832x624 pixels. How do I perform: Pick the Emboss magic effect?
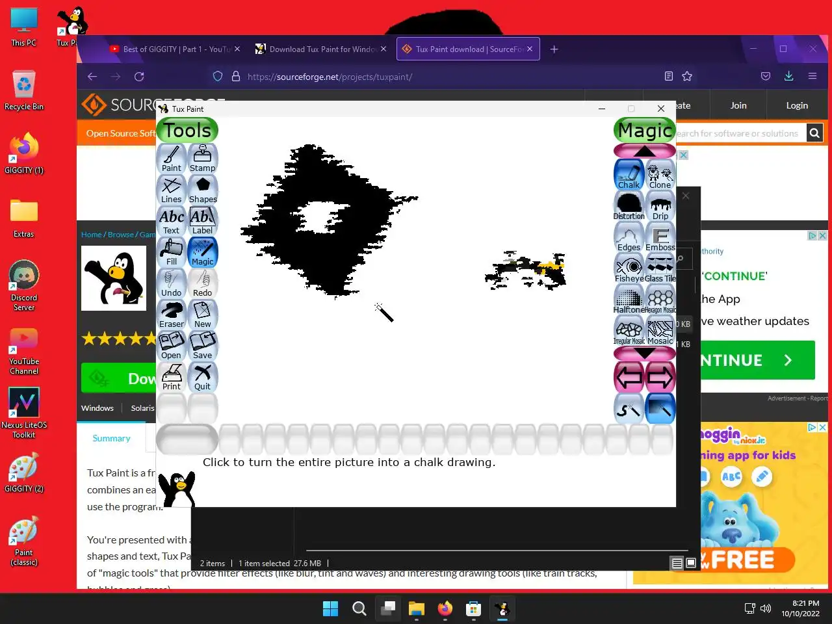[x=660, y=237]
